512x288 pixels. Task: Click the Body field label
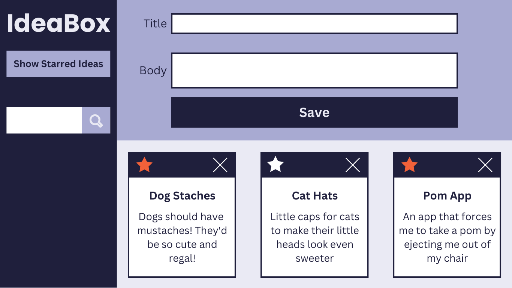tap(153, 70)
